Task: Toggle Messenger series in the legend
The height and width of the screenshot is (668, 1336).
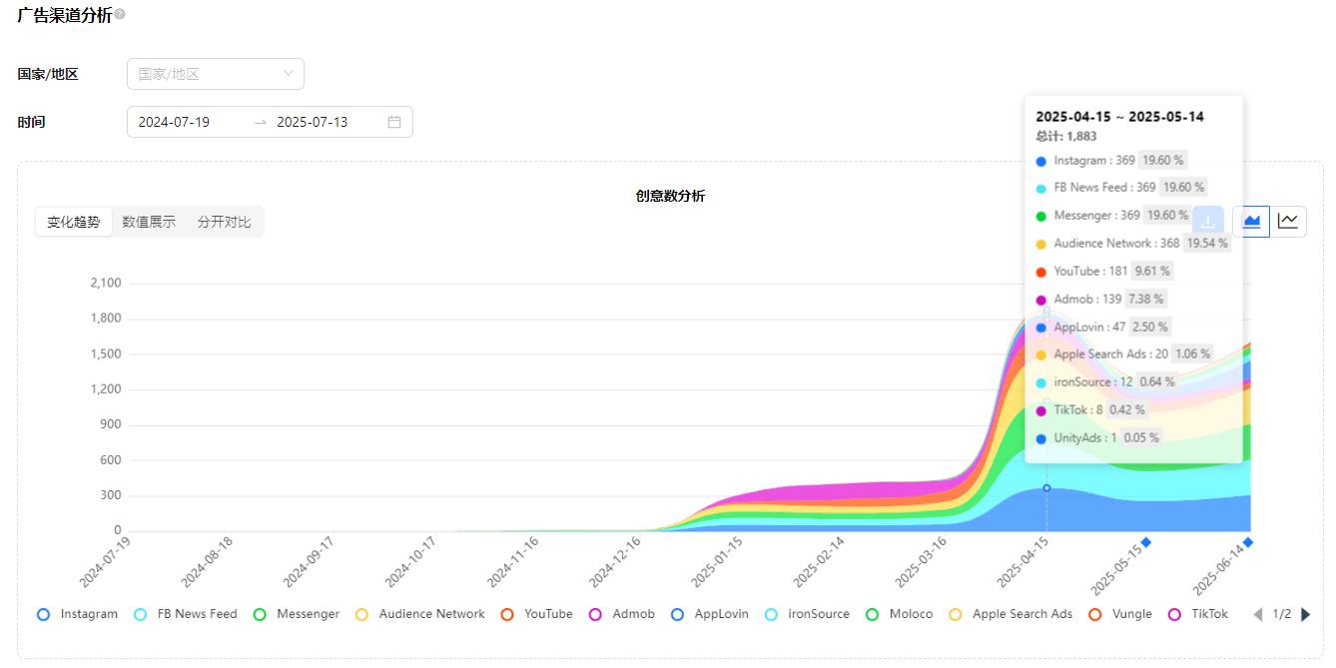Action: 296,614
